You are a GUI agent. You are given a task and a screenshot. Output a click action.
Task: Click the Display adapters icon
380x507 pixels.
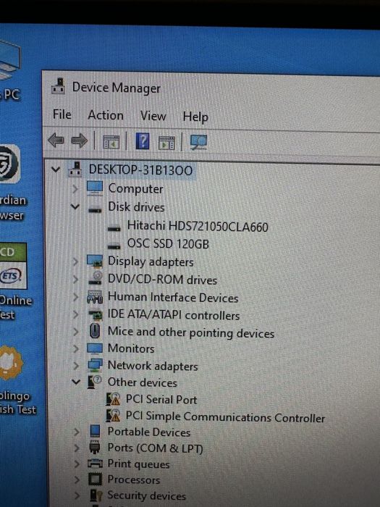point(95,261)
